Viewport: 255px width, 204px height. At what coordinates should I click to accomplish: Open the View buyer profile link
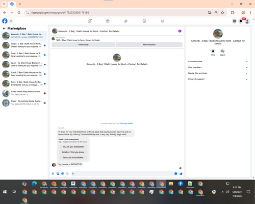pyautogui.click(x=126, y=123)
